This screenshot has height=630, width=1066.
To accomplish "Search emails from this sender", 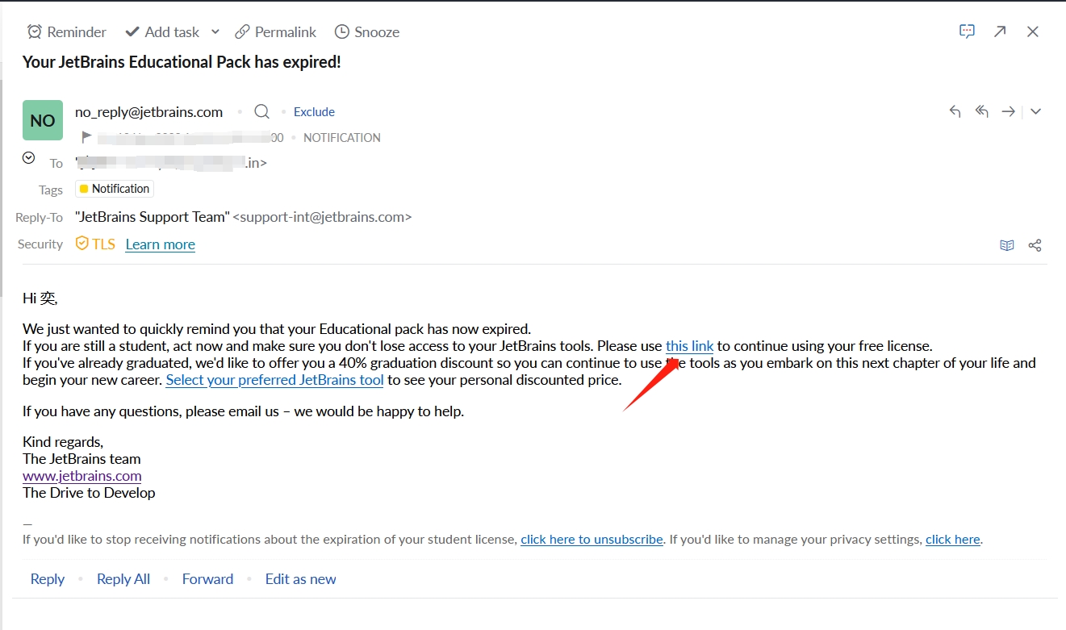I will (261, 111).
